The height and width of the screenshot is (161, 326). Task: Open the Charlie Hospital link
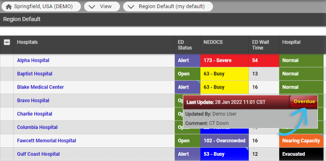coord(35,114)
